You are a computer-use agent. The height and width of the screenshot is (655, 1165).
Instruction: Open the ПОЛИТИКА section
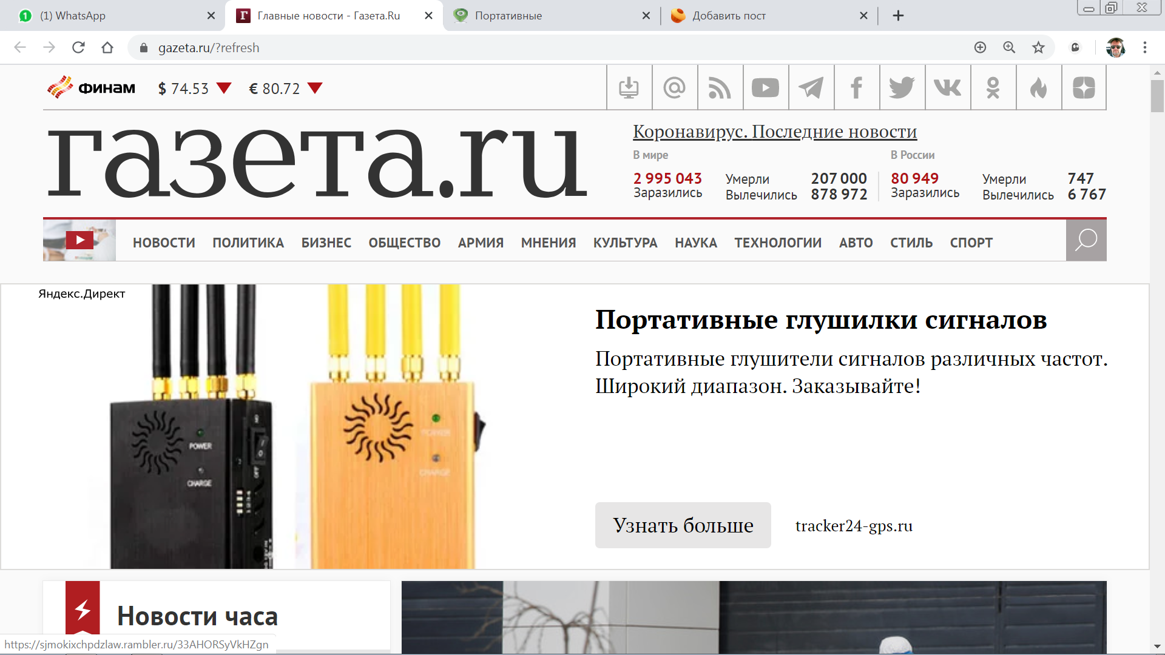click(x=248, y=243)
